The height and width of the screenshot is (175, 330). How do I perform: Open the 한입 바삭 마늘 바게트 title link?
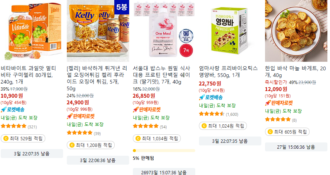pos(295,71)
